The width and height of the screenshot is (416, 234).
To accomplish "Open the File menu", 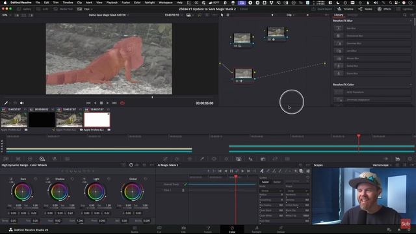I will pos(38,3).
